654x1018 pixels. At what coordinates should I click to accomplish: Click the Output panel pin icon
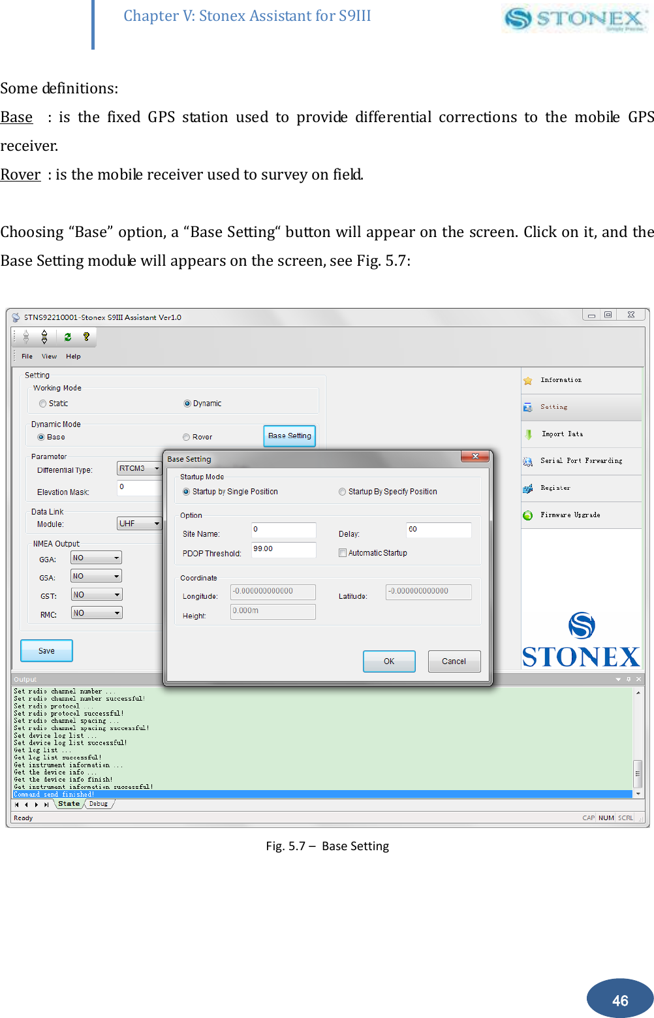tap(629, 679)
